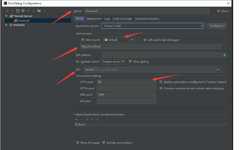Add a Before launch task with green plus

(76, 120)
